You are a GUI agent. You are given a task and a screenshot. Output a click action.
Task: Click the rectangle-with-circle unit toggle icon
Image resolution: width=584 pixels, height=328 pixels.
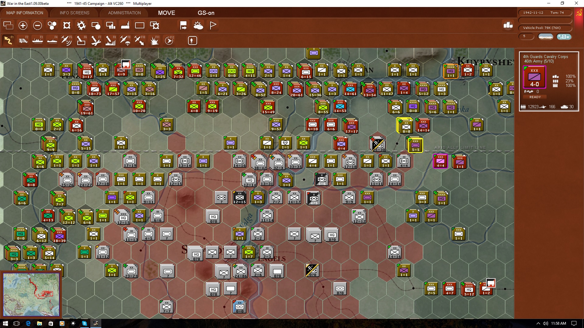(96, 26)
